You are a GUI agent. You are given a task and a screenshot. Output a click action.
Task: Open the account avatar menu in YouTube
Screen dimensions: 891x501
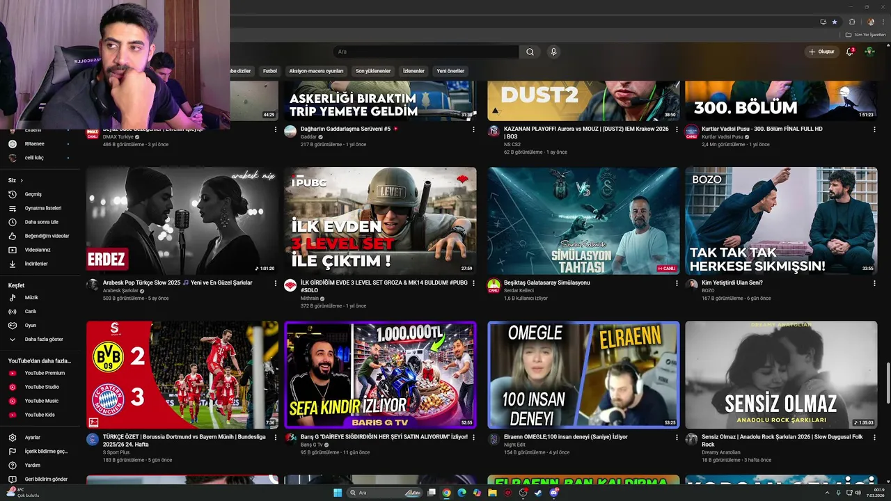(x=869, y=51)
